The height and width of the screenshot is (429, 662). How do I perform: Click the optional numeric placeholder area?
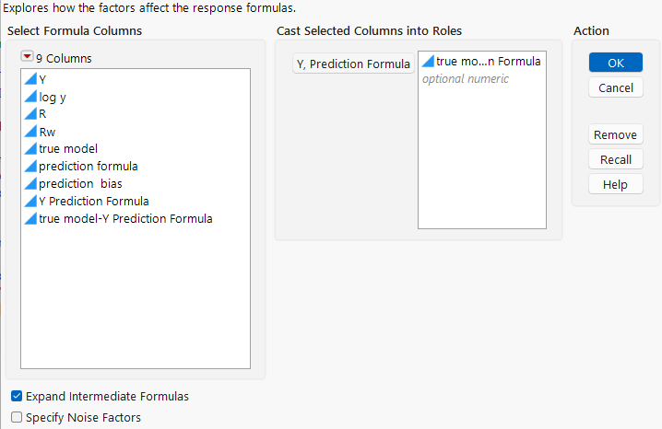tap(465, 80)
